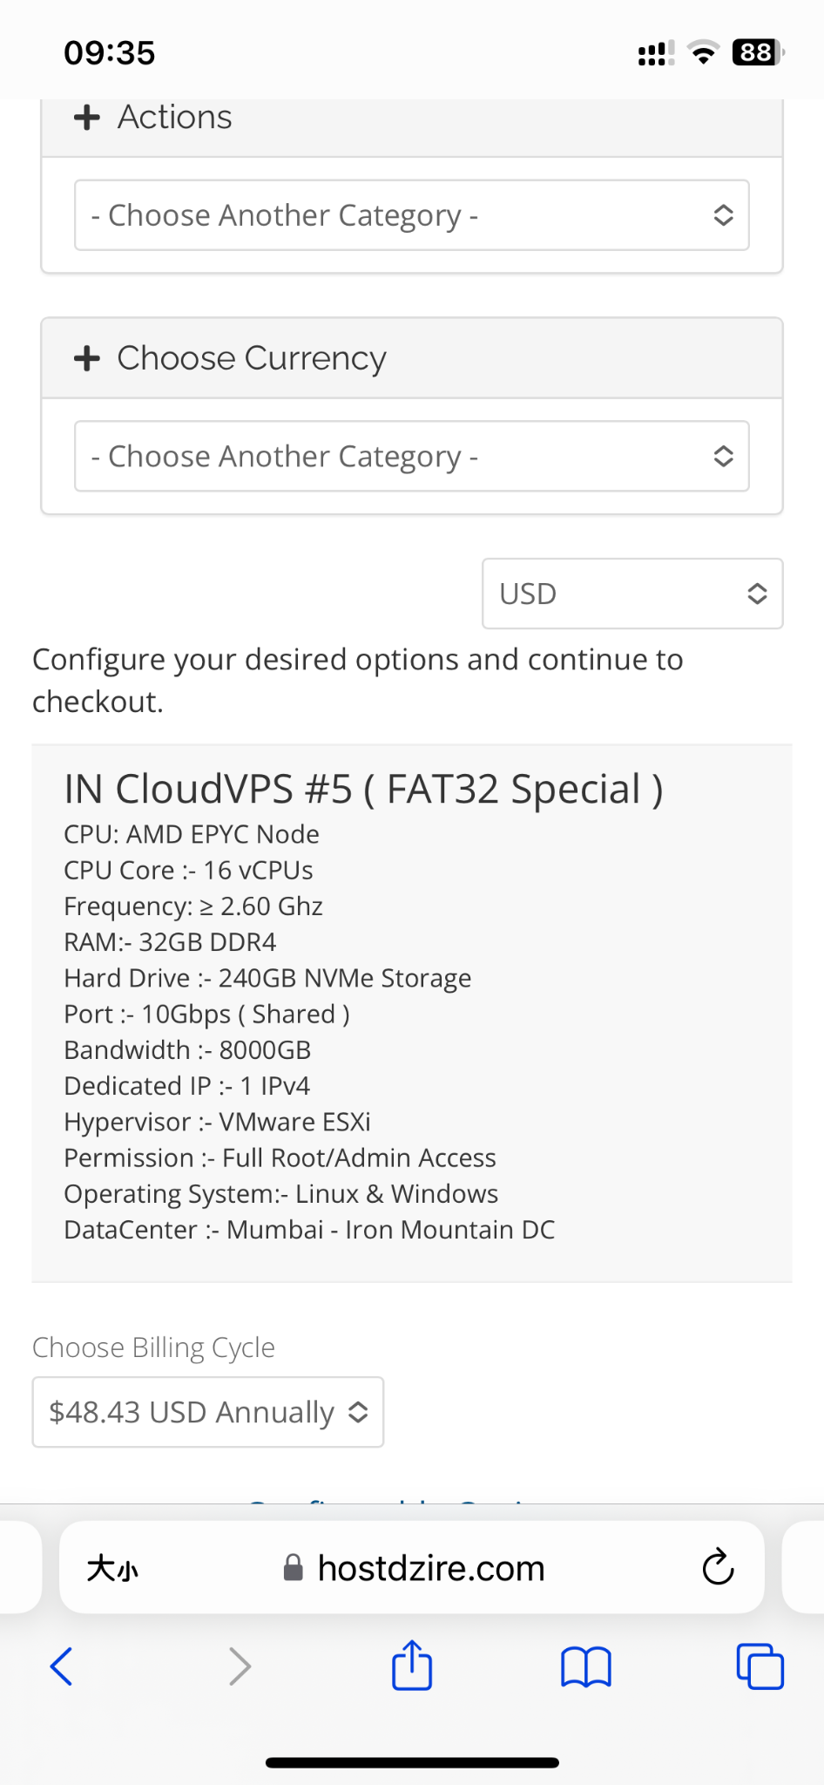Show all open Safari tabs

coord(760,1666)
